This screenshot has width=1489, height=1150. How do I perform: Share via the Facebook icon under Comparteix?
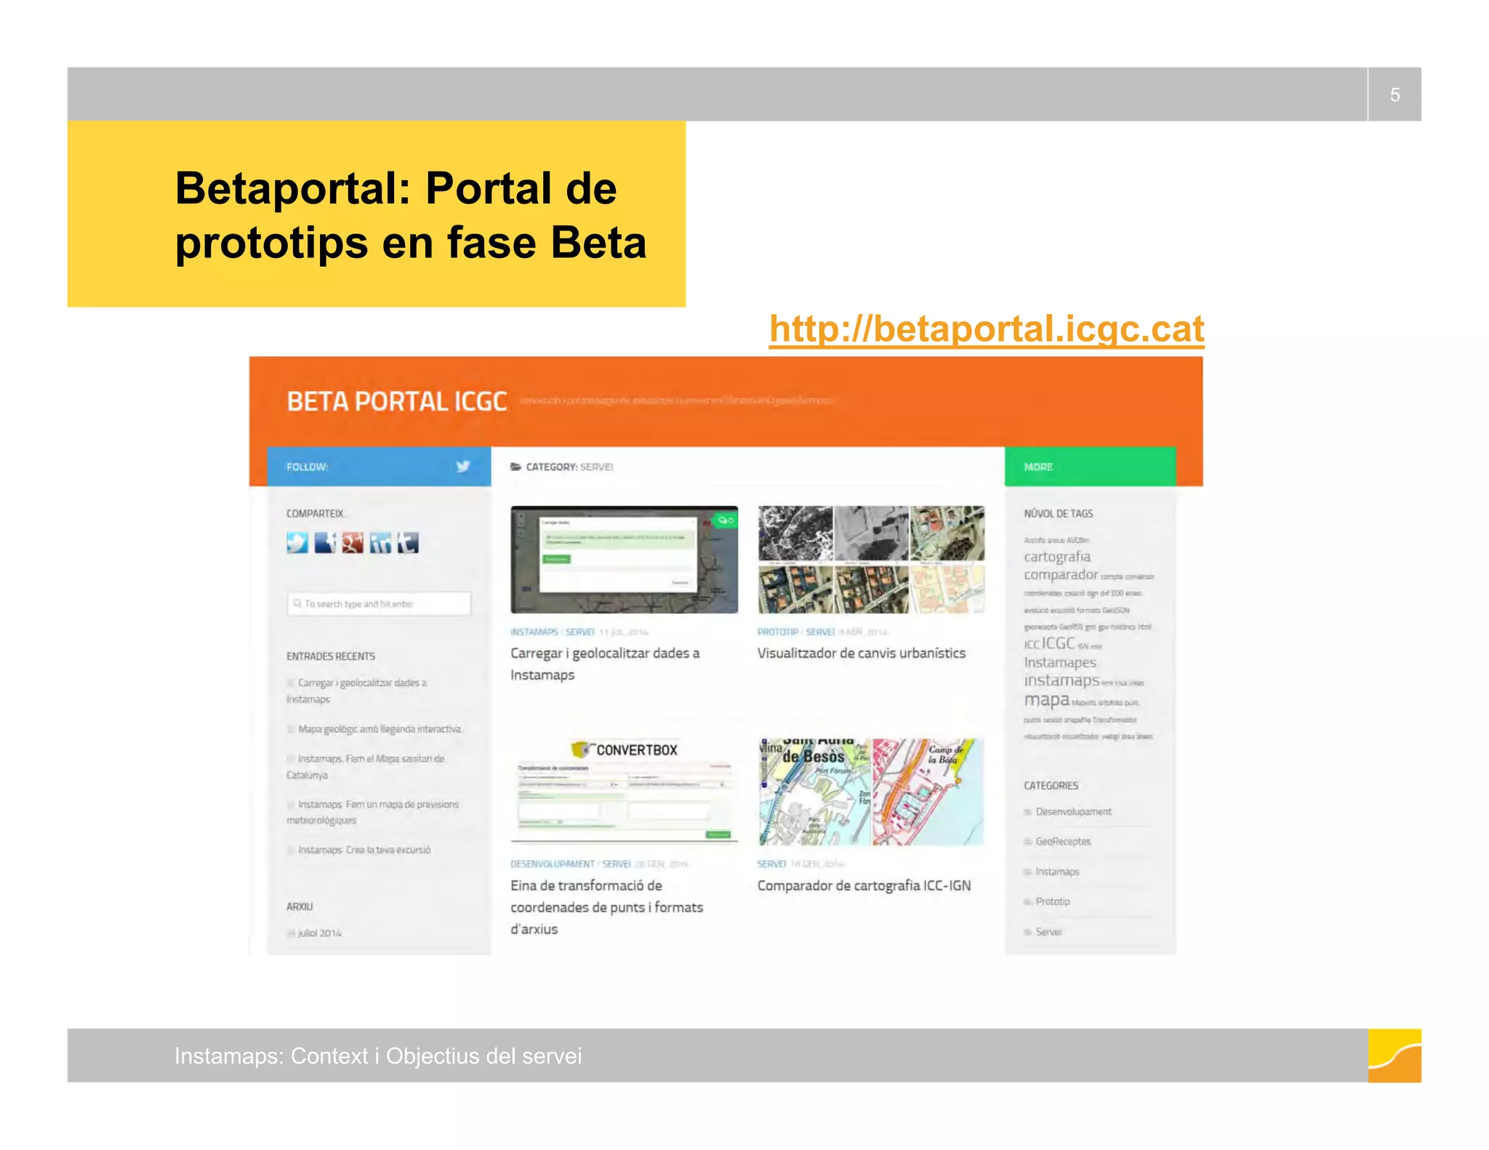[325, 542]
